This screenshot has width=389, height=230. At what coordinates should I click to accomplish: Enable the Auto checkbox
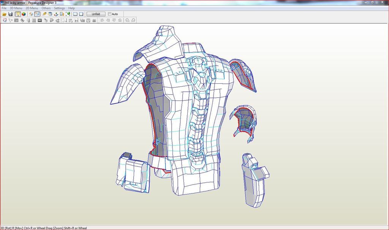(x=110, y=14)
